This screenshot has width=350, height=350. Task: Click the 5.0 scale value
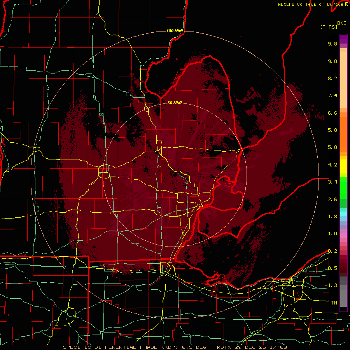(x=332, y=147)
